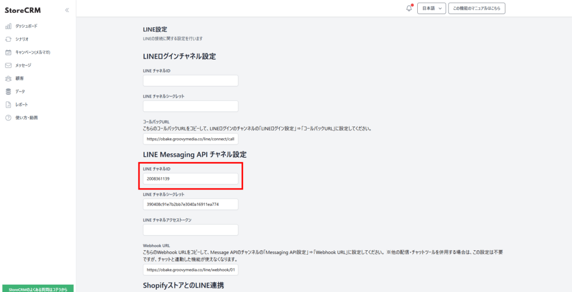Click the Campaign calendar icon
Viewport: 572px width, 292px height.
pyautogui.click(x=8, y=52)
